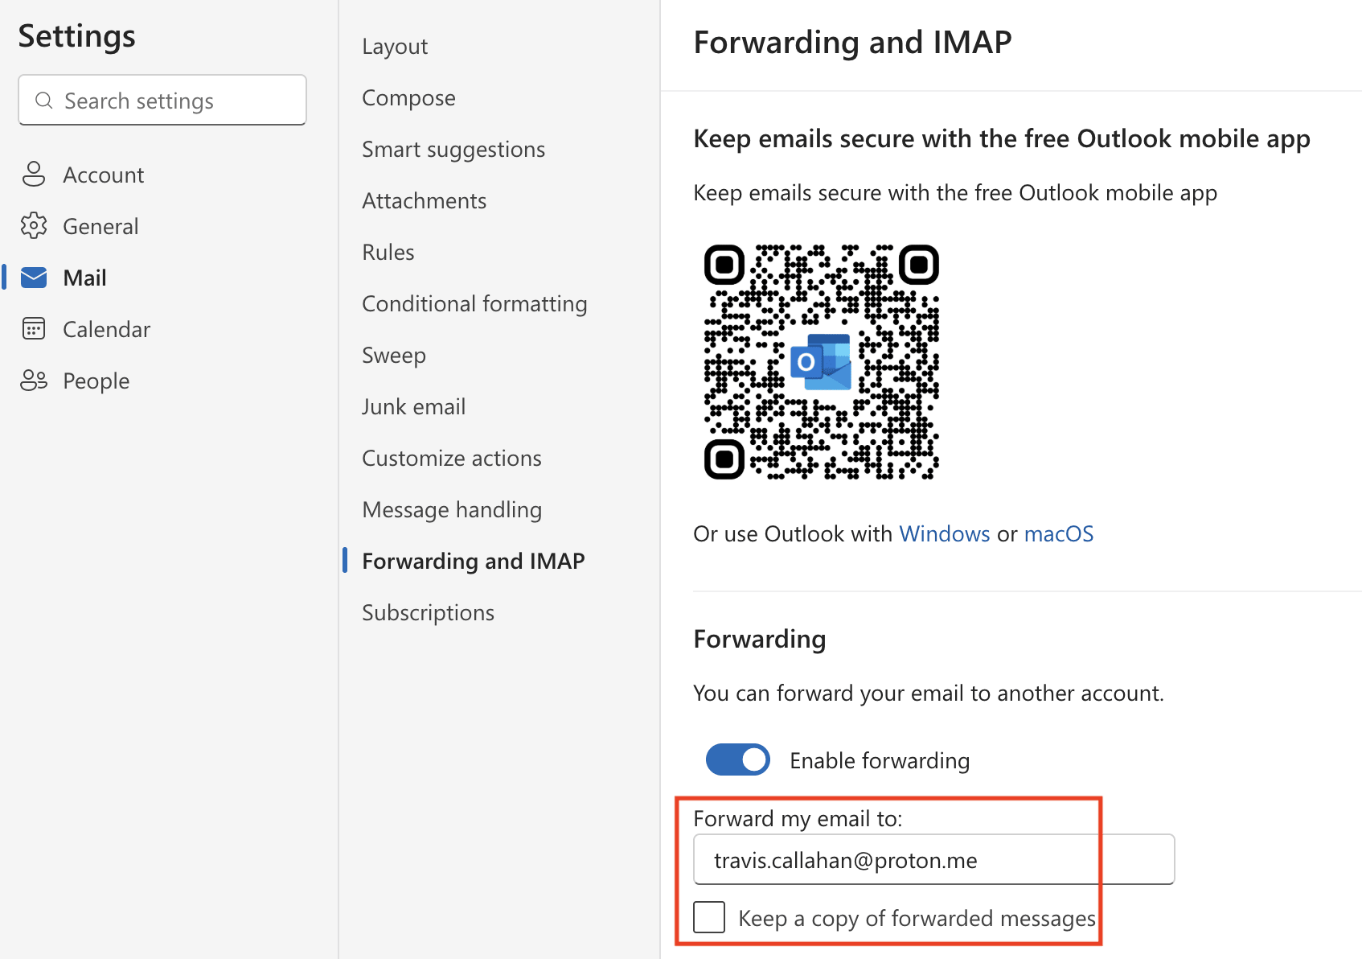Open Sweep settings

pyautogui.click(x=394, y=356)
